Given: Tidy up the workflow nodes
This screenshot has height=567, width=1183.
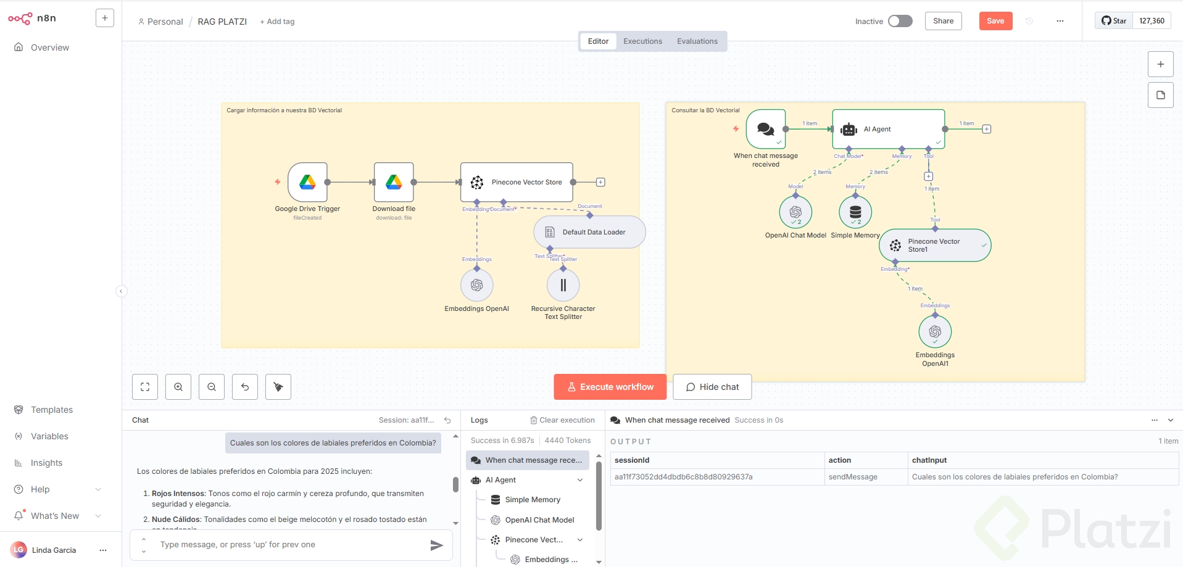Looking at the screenshot, I should [278, 387].
